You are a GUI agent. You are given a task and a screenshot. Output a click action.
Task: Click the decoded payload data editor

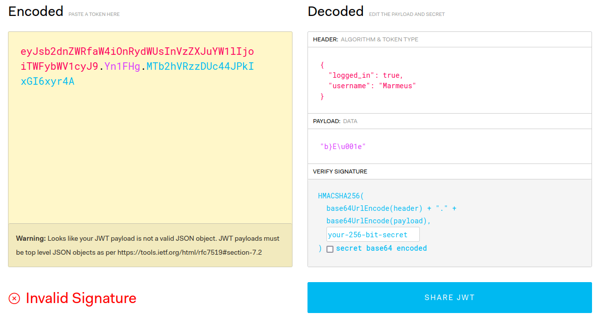[450, 146]
